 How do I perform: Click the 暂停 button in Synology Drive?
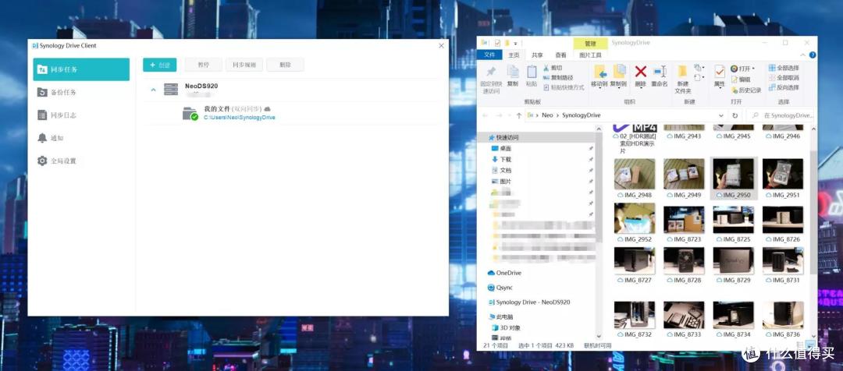(203, 65)
